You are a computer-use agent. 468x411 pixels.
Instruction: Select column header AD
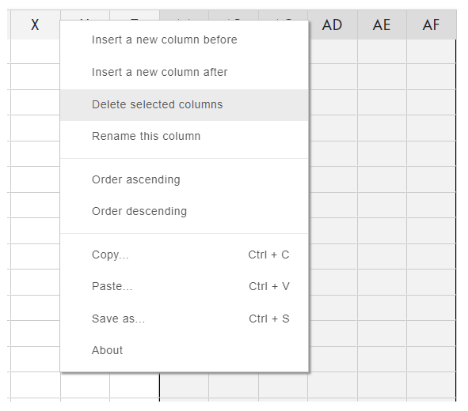point(333,25)
